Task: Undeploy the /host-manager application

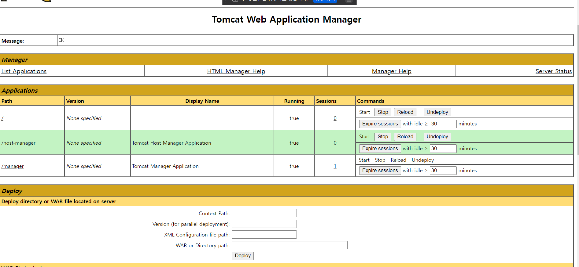Action: (x=437, y=136)
